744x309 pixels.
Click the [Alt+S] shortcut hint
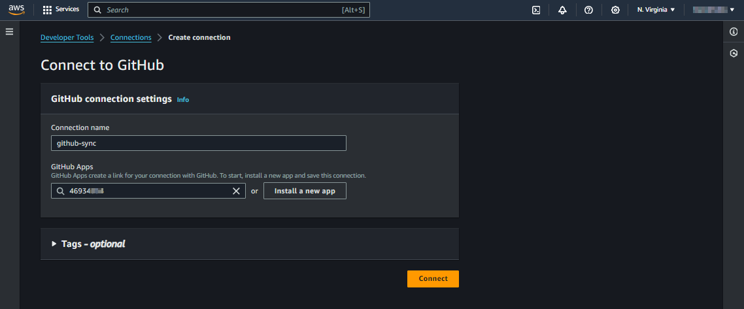click(354, 10)
